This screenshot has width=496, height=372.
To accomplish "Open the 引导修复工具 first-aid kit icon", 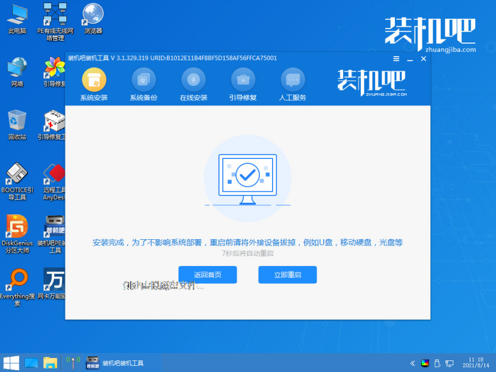I will click(52, 125).
